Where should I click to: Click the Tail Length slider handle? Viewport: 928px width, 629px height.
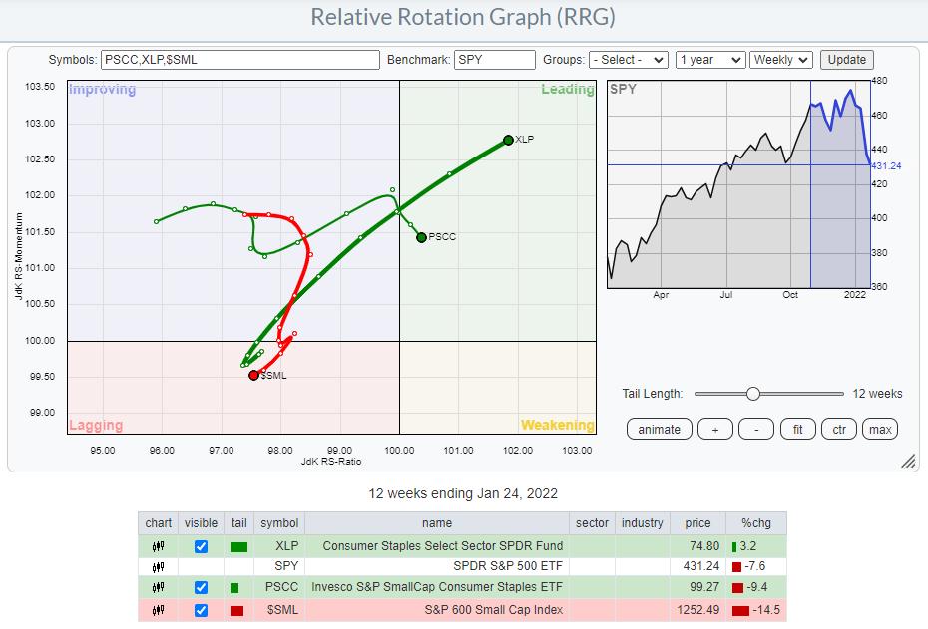pos(753,394)
